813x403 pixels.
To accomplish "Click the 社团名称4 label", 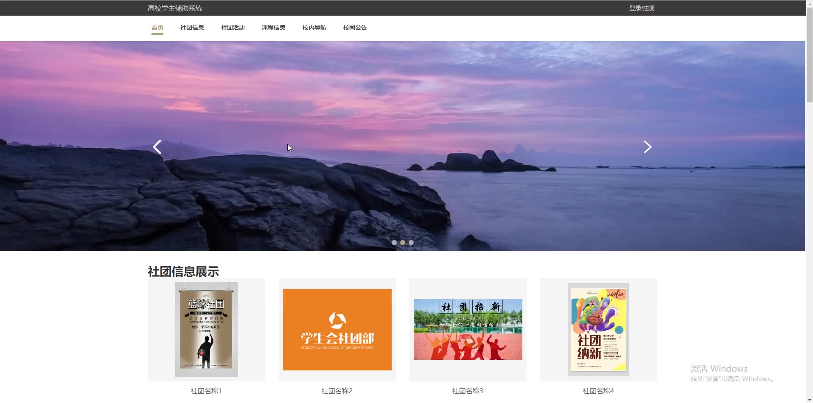I will click(598, 391).
